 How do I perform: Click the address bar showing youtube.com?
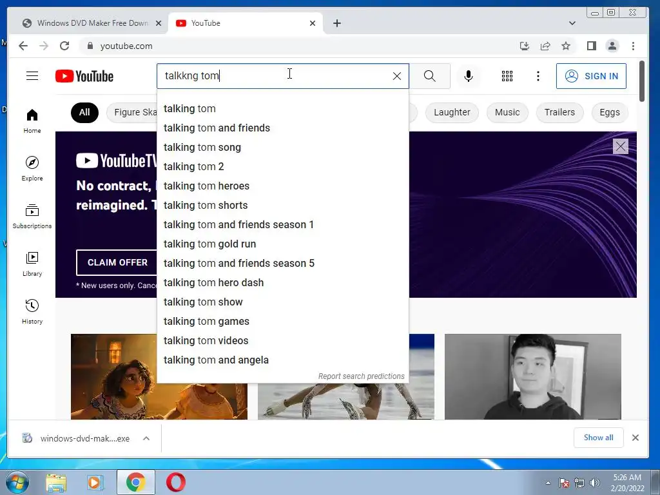295,46
